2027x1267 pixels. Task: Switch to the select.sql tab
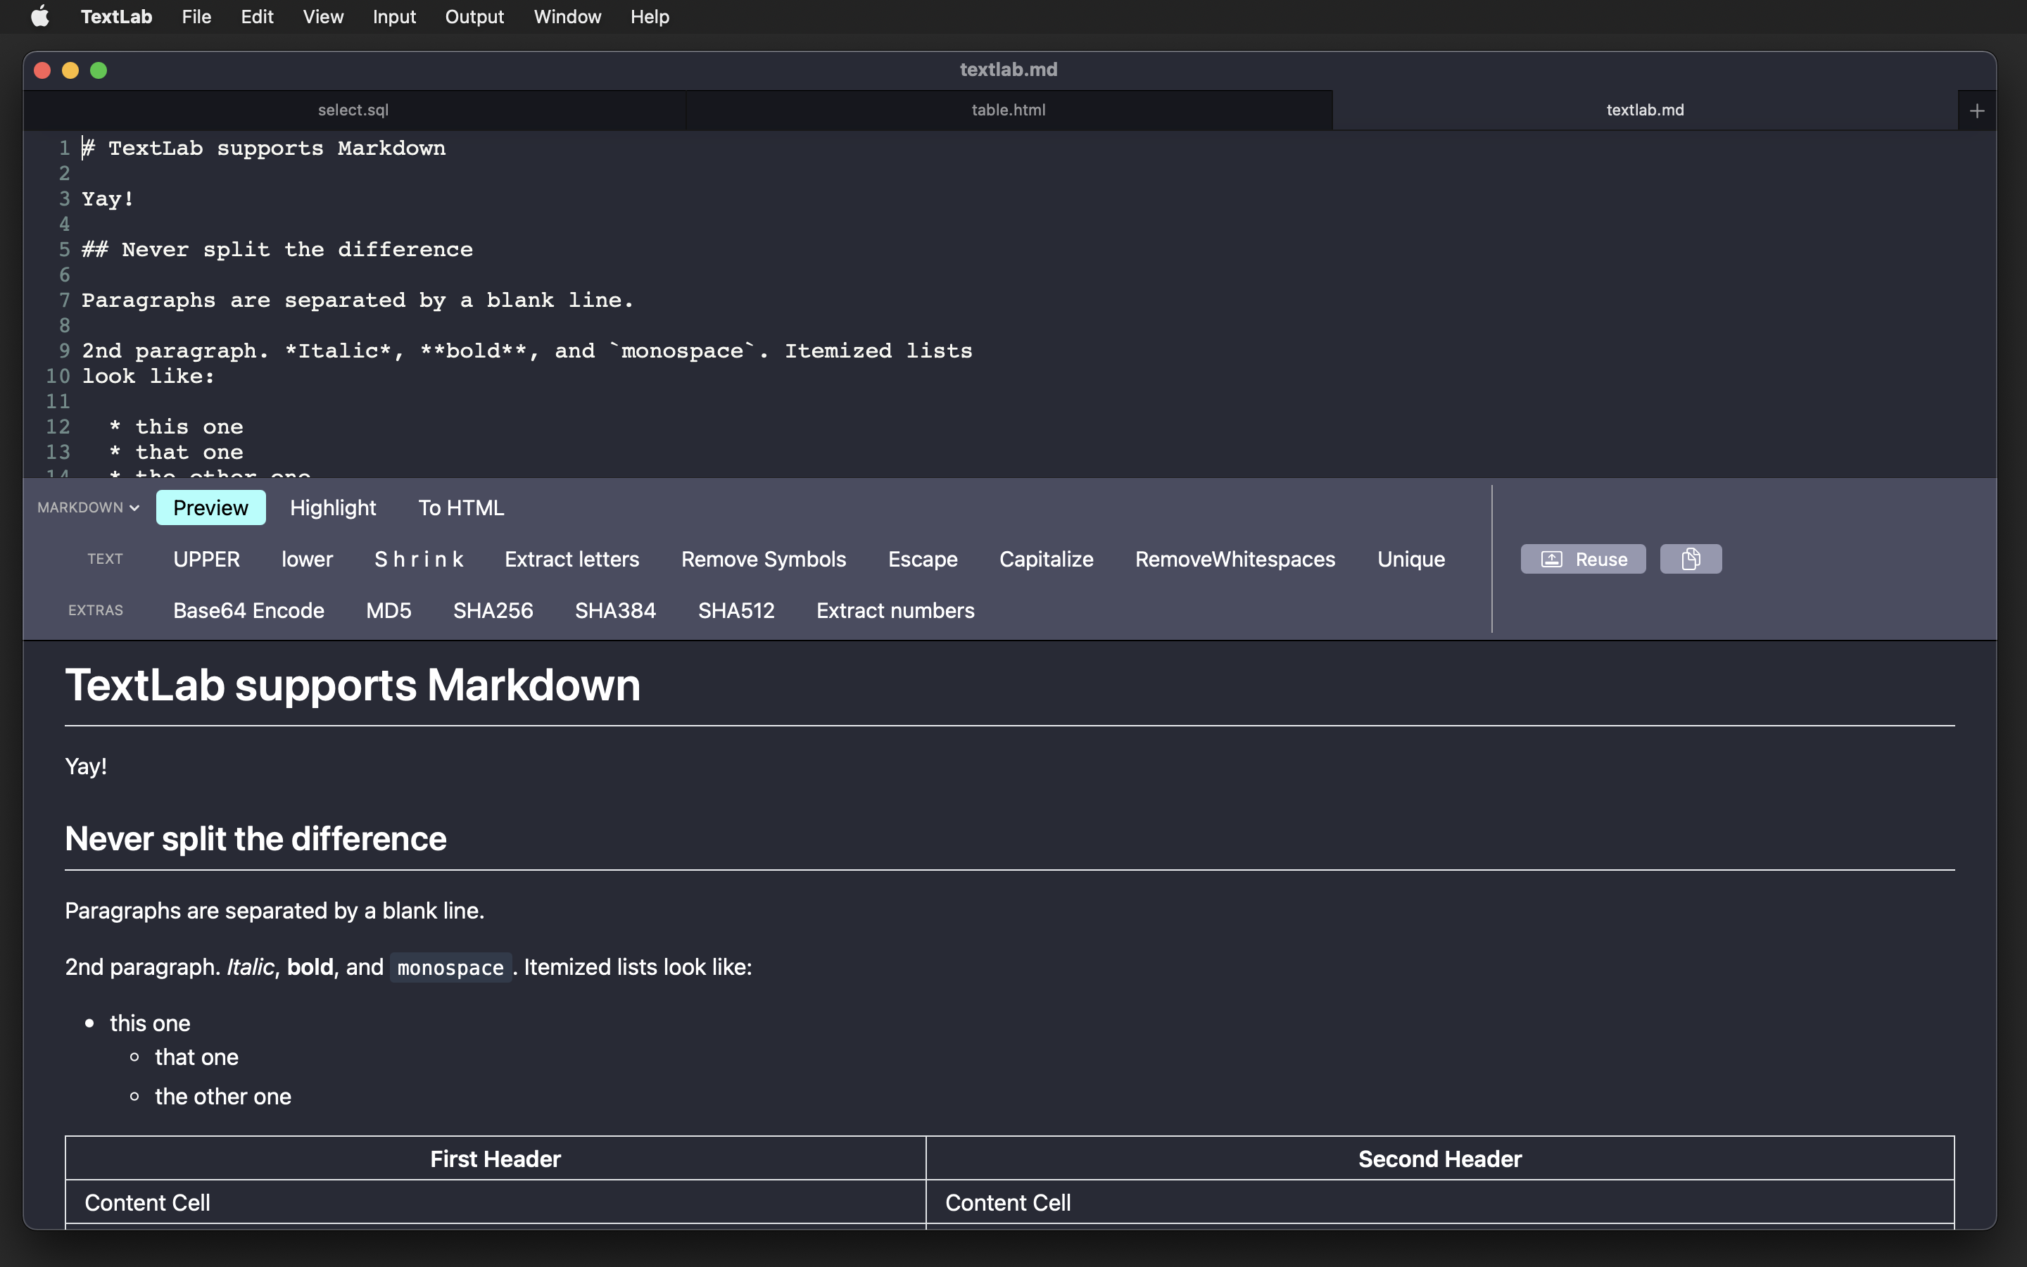click(353, 111)
